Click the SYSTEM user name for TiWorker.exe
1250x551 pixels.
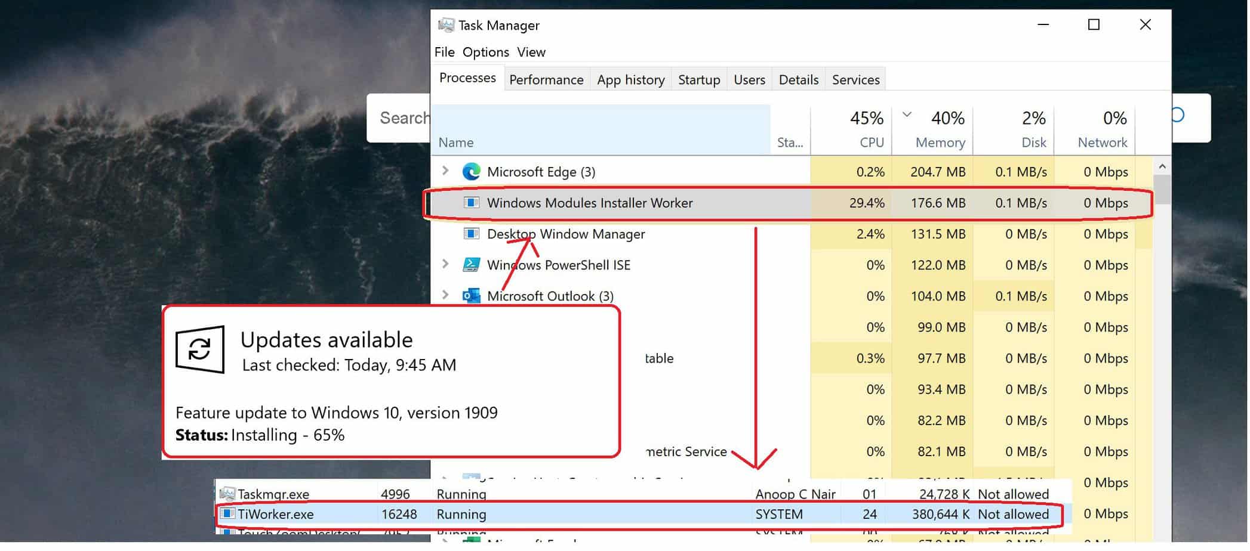coord(779,514)
